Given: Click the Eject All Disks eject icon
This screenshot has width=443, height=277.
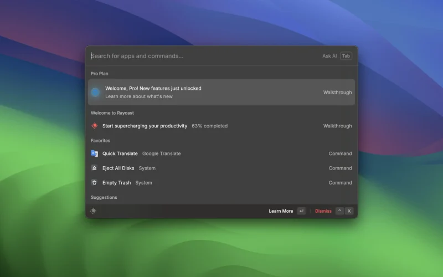Looking at the screenshot, I should click(94, 168).
